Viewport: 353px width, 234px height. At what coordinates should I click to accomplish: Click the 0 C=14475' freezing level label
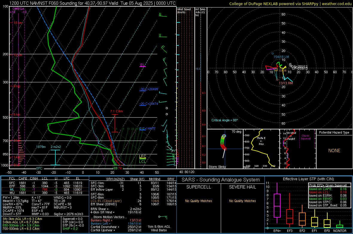pos(147,129)
